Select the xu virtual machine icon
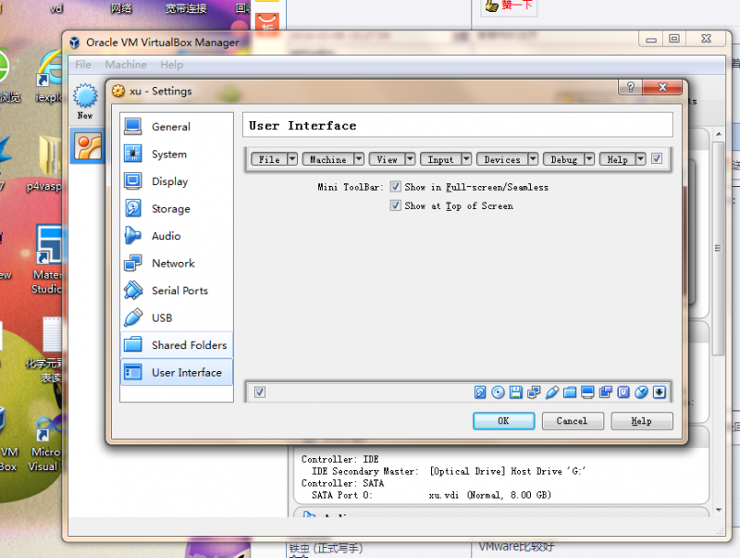The height and width of the screenshot is (558, 740). click(x=88, y=146)
